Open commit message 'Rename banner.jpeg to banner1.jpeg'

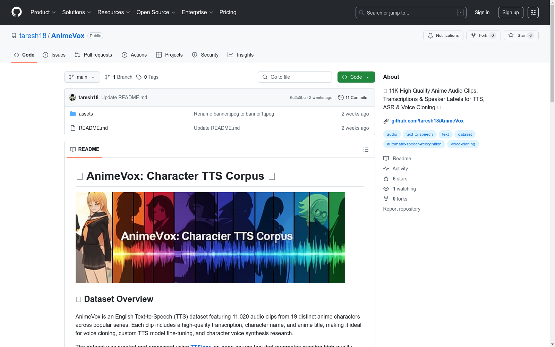234,114
